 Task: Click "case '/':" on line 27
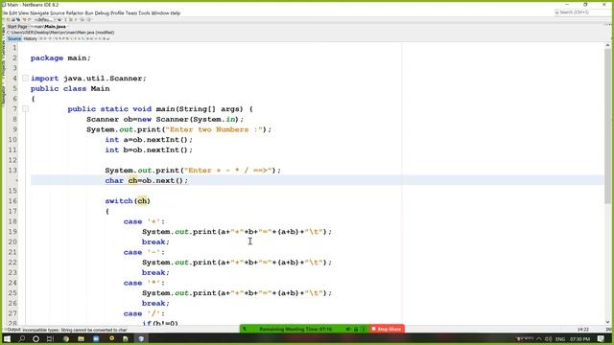[x=144, y=313]
